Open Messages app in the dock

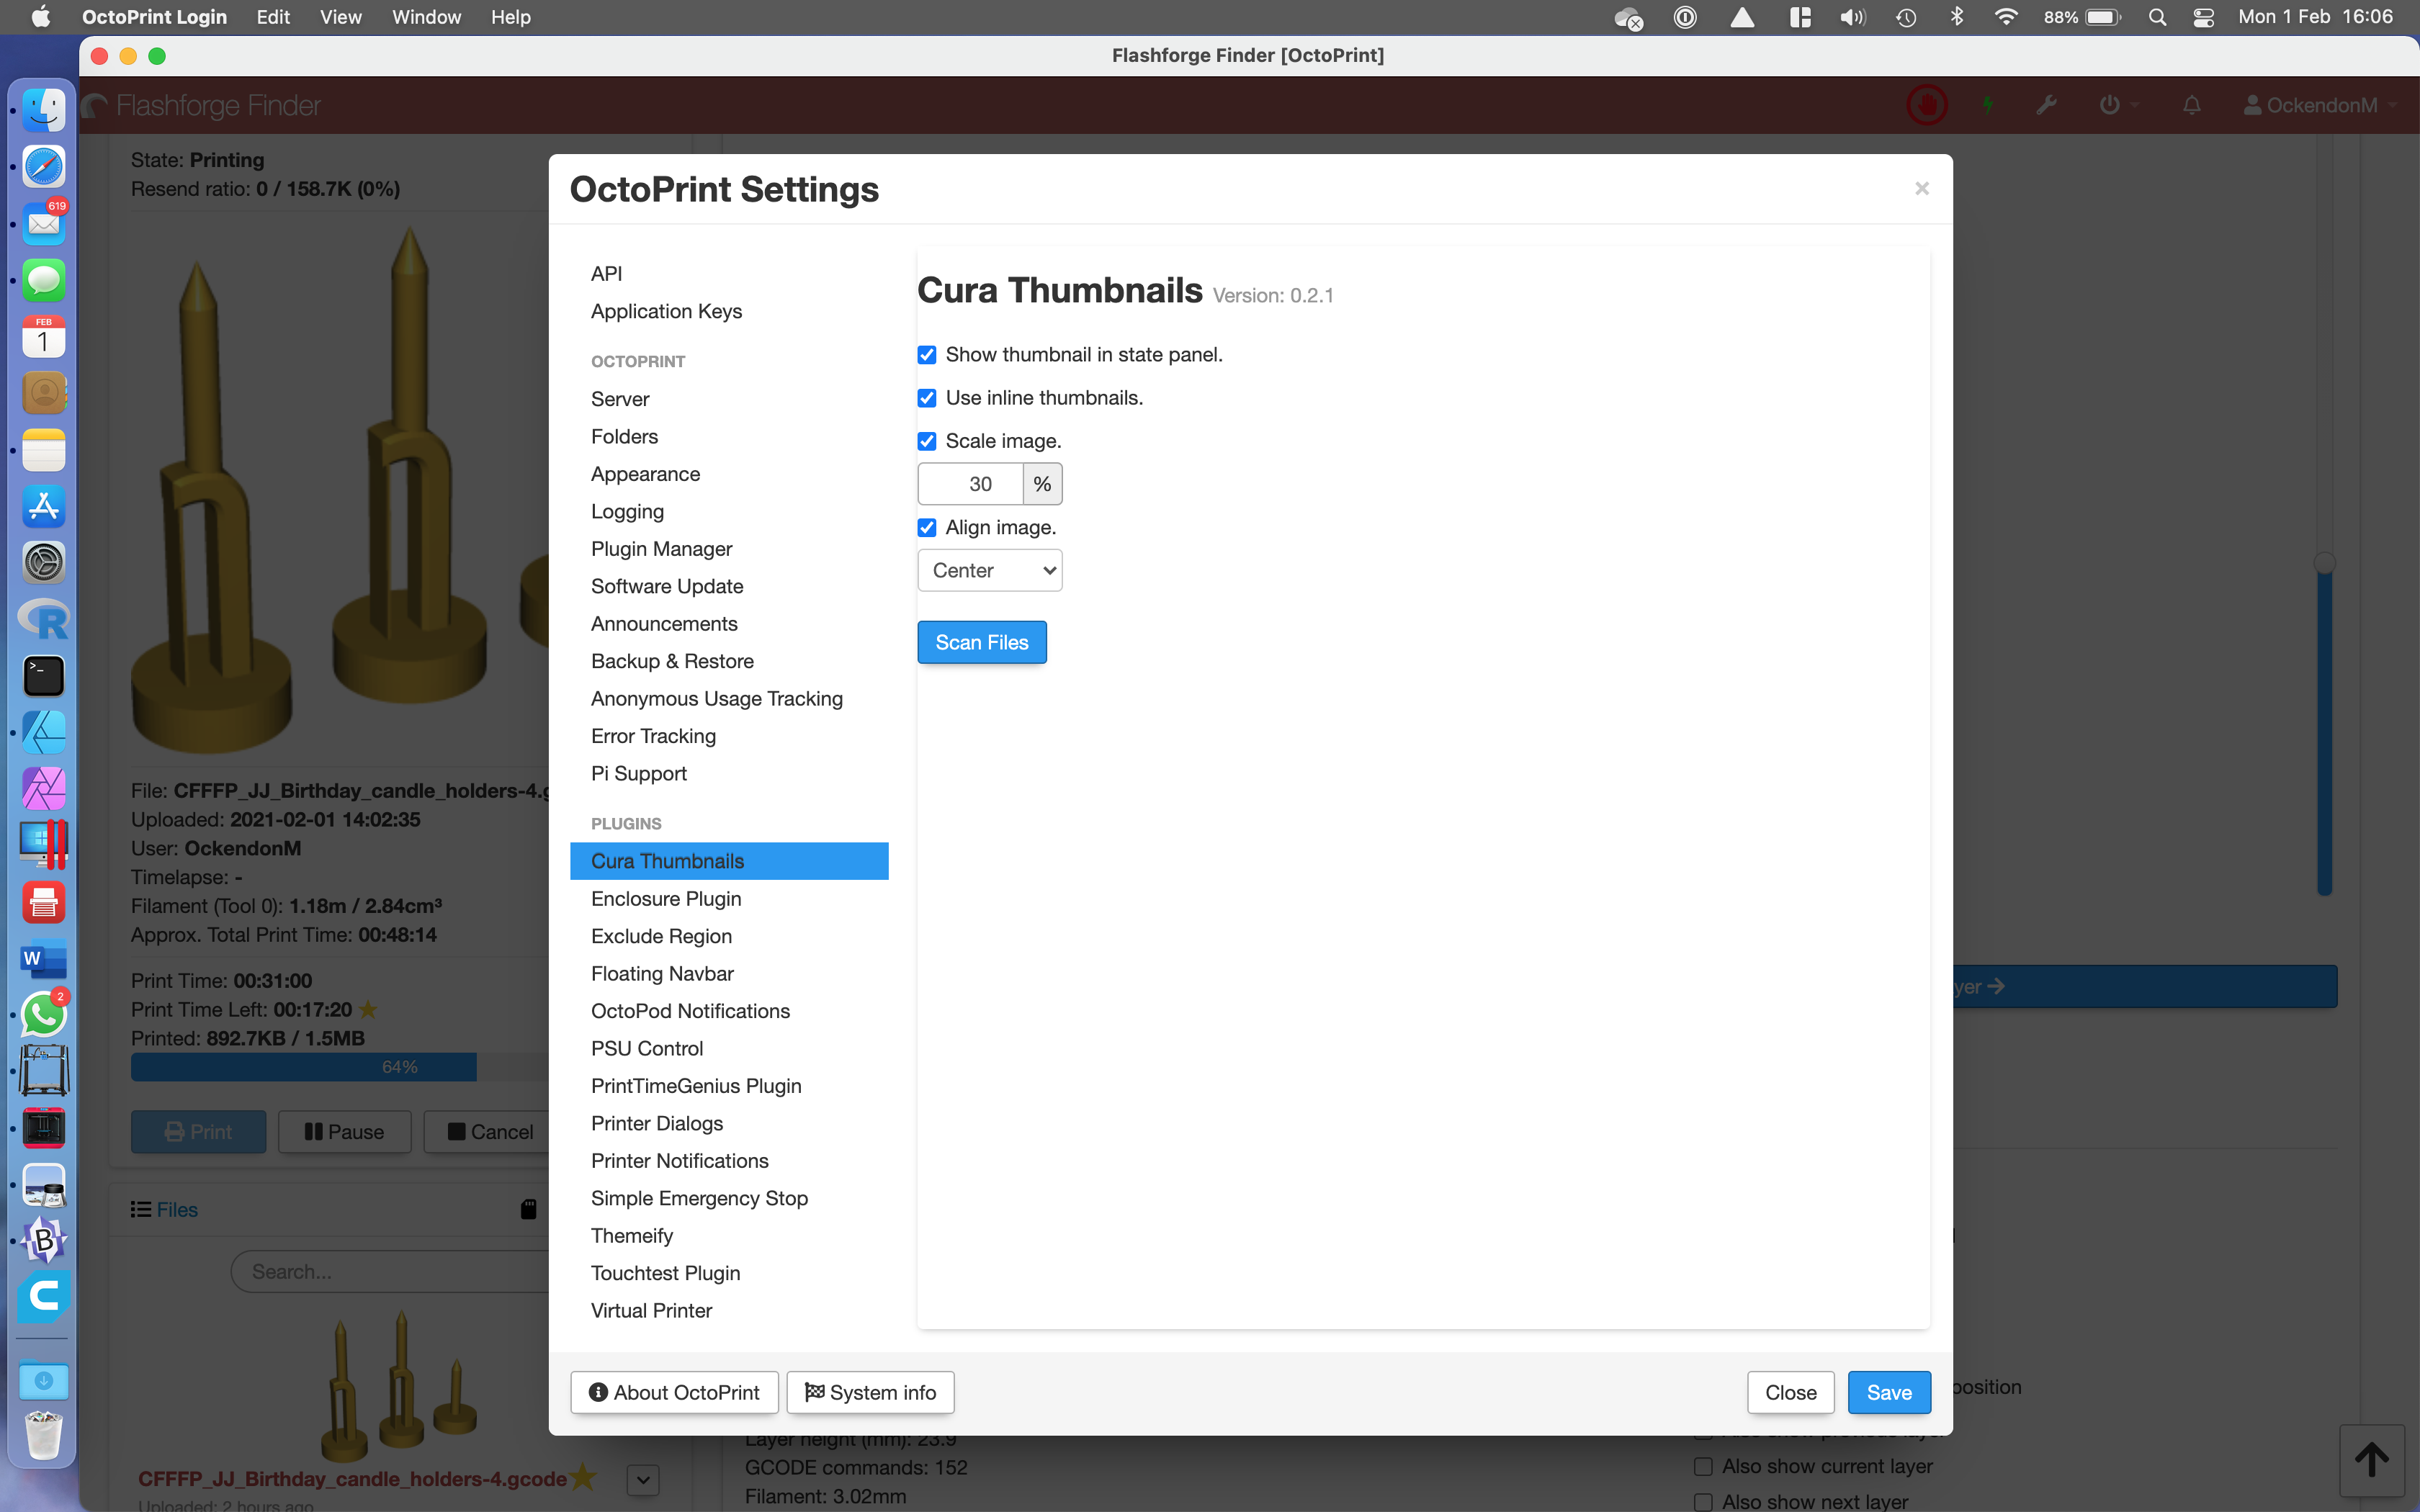[44, 281]
